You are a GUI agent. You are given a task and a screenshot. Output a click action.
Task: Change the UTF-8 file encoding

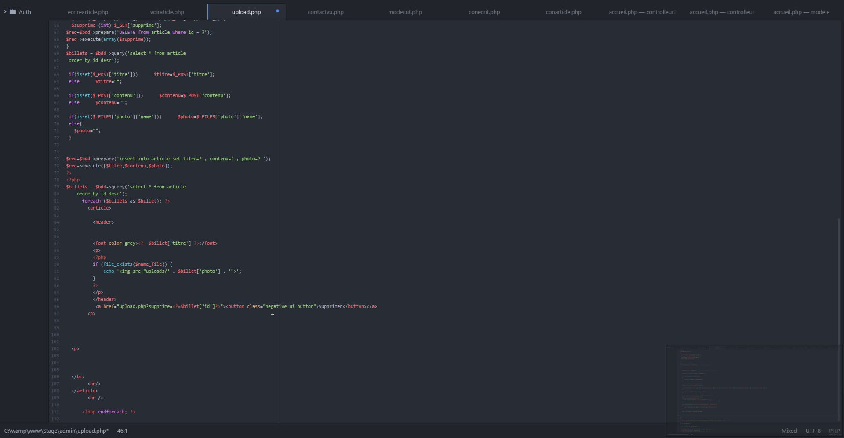point(813,431)
